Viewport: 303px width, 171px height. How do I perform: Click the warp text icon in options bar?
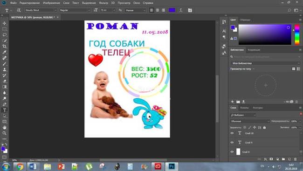(x=181, y=10)
